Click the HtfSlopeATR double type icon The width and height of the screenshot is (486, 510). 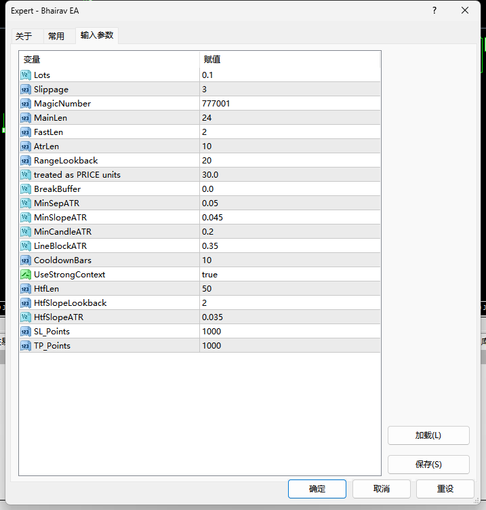click(26, 317)
